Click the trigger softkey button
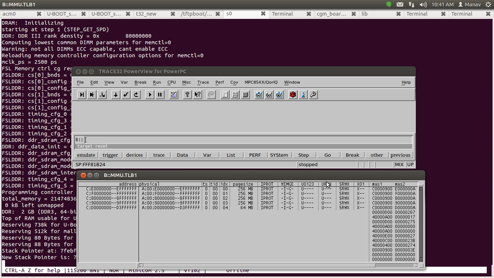Image resolution: width=494 pixels, height=278 pixels. pos(110,155)
